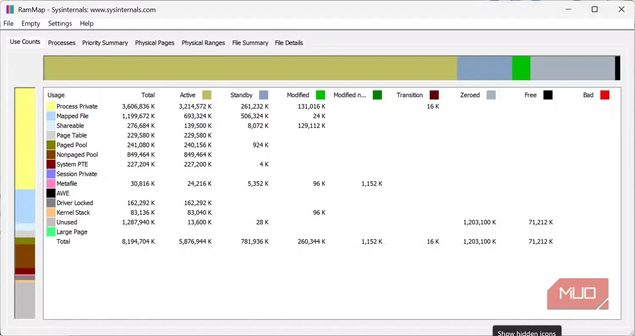
Task: Open the Settings menu
Action: 60,24
